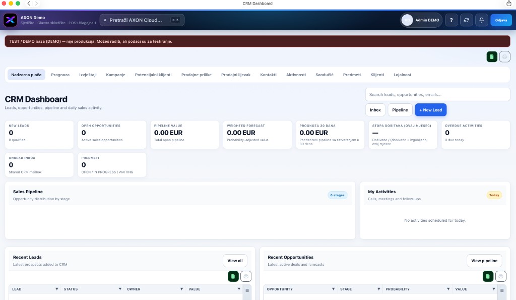Image resolution: width=516 pixels, height=300 pixels.
Task: Click the green export icon below banner
Action: pos(492,56)
